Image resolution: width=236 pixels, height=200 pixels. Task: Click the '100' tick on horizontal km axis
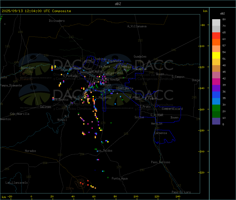coord(136,196)
